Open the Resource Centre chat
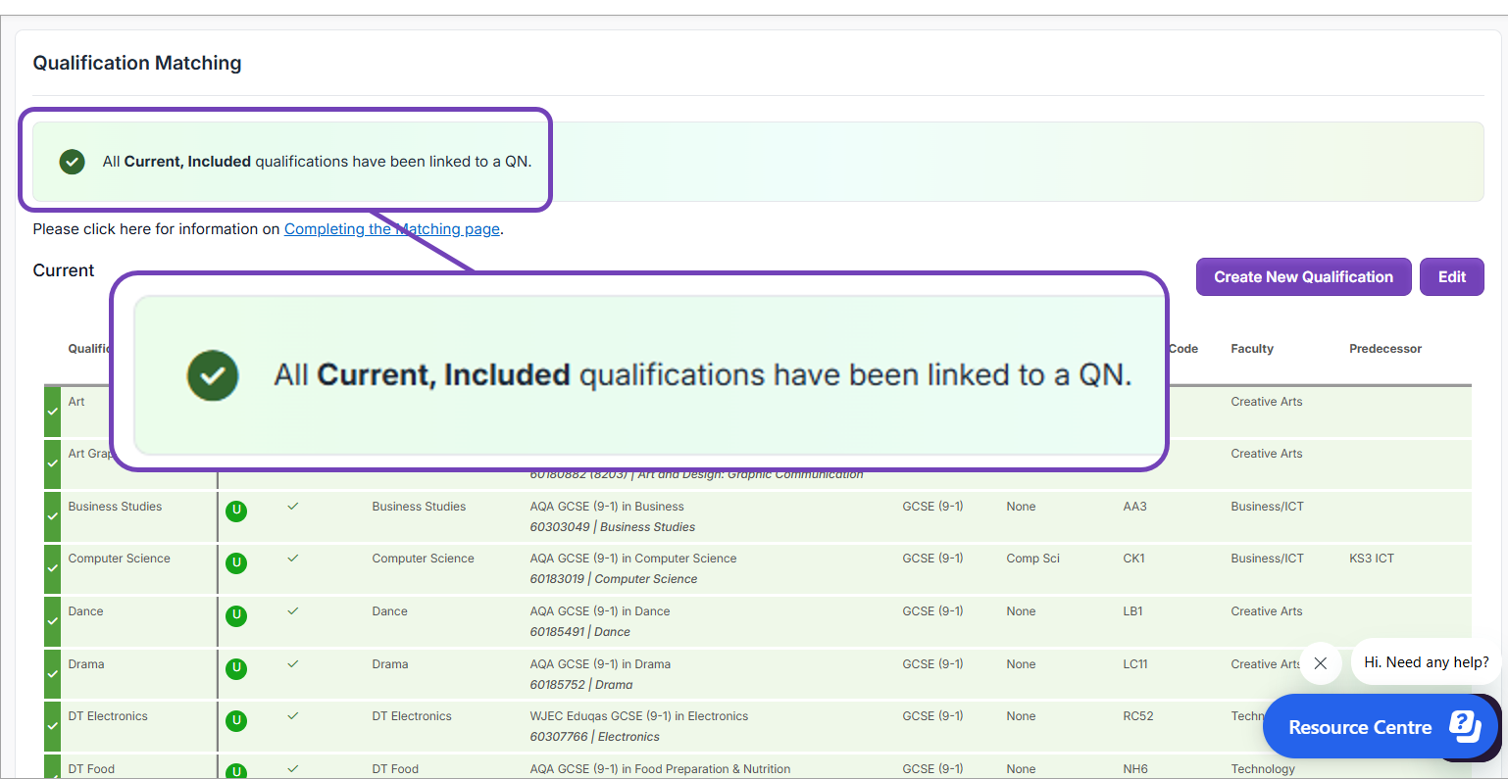The width and height of the screenshot is (1508, 779). [x=1361, y=727]
